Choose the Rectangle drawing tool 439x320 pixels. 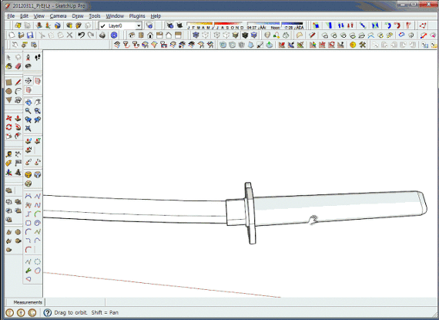8,82
